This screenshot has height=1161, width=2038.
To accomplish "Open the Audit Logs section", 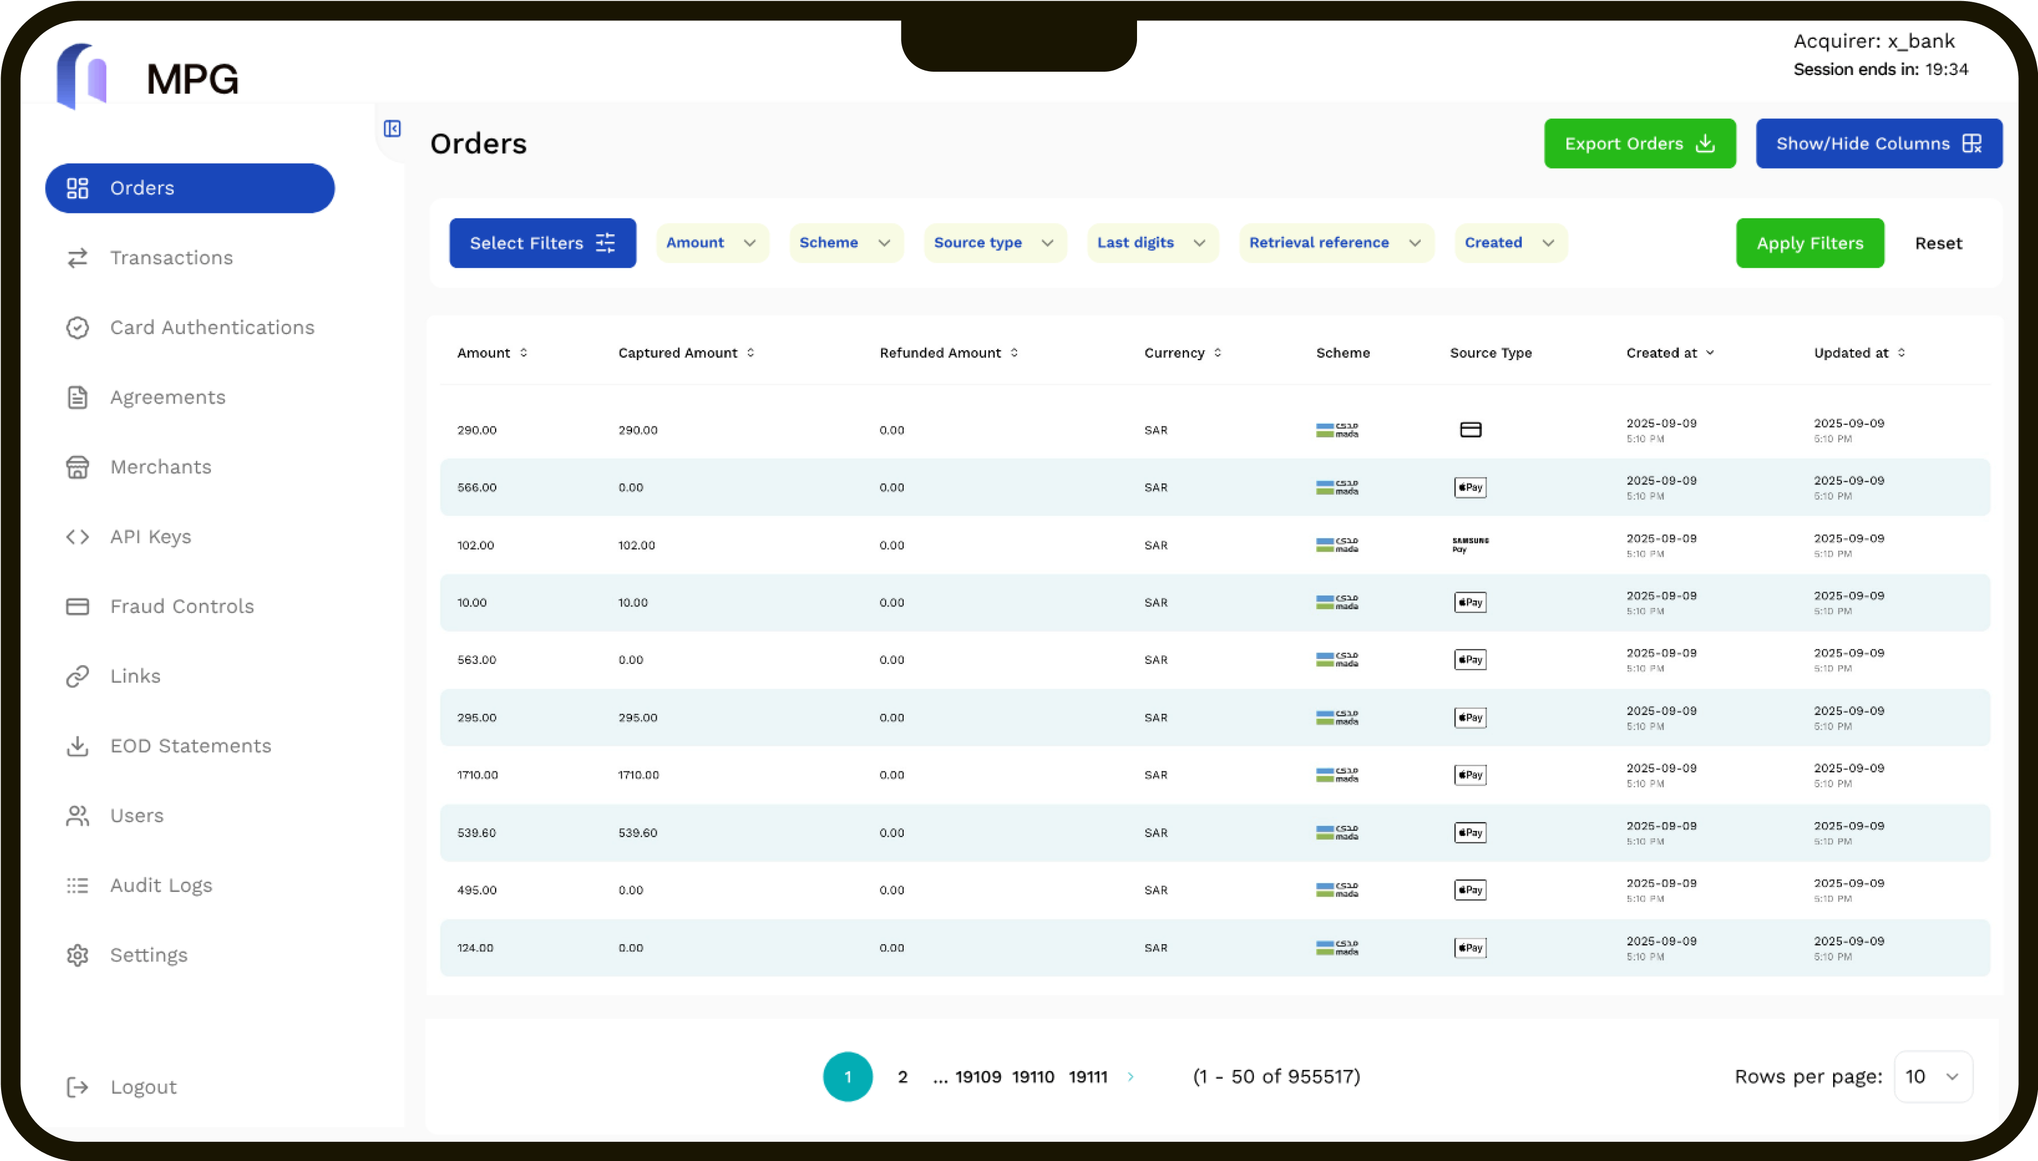I will tap(161, 885).
